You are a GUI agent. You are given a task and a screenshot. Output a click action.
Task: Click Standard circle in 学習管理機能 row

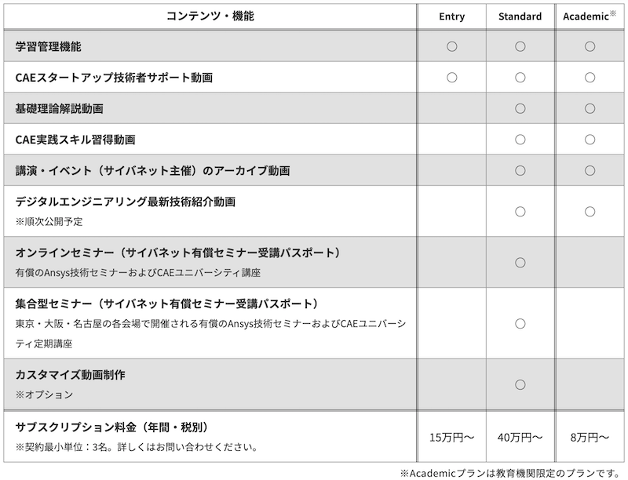tap(520, 46)
